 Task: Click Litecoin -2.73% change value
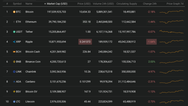coord(151,102)
